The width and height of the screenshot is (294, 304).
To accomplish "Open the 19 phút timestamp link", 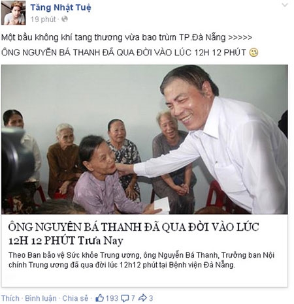I will [43, 20].
